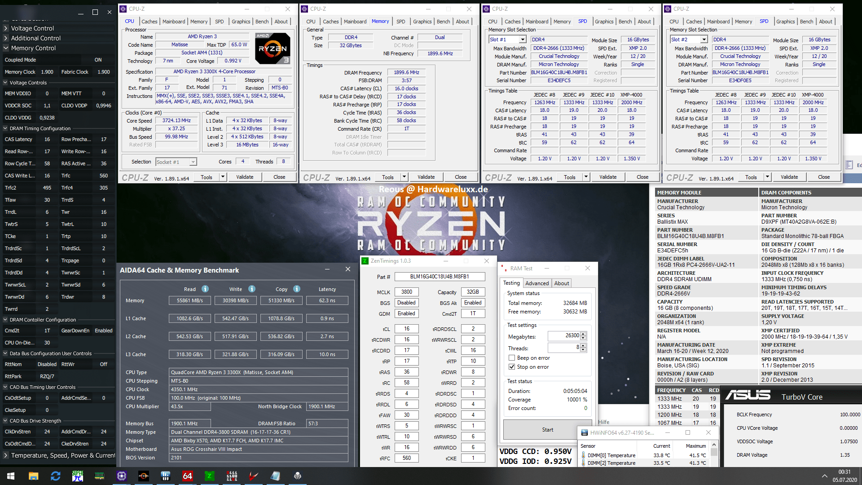
Task: Toggle Coupled Mode ON value
Action: click(98, 60)
